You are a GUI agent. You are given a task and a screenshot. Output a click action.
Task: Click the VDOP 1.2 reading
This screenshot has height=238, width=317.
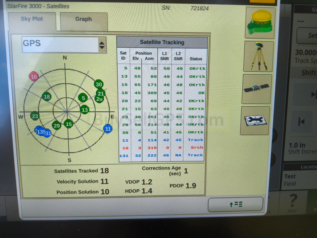coord(139,182)
